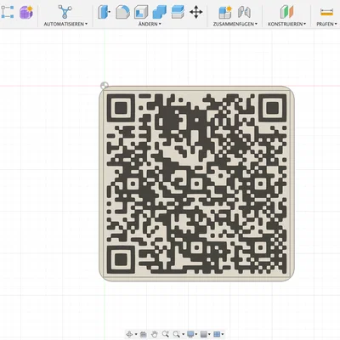Open the AUTOMATISIEREN dropdown menu
The height and width of the screenshot is (340, 340).
(65, 24)
